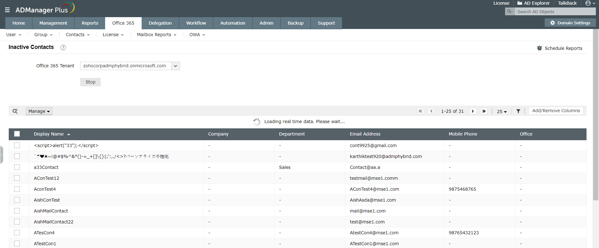599x248 pixels.
Task: Check the special characters contact row checkbox
Action: (x=17, y=156)
